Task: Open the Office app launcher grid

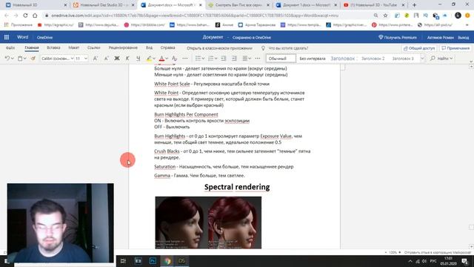Action: [x=7, y=37]
